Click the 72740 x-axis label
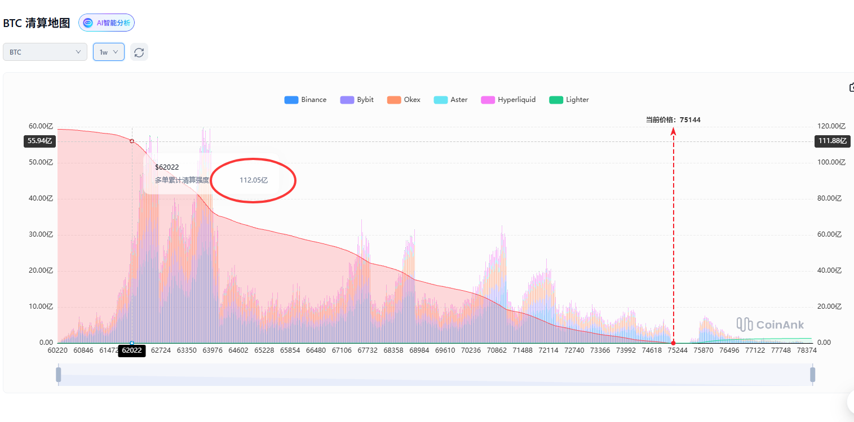Viewport: 854px width, 422px height. pos(574,350)
